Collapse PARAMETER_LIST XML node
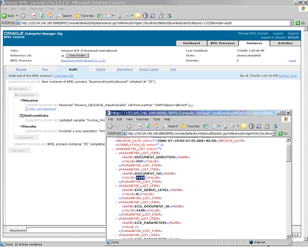 click(x=113, y=149)
